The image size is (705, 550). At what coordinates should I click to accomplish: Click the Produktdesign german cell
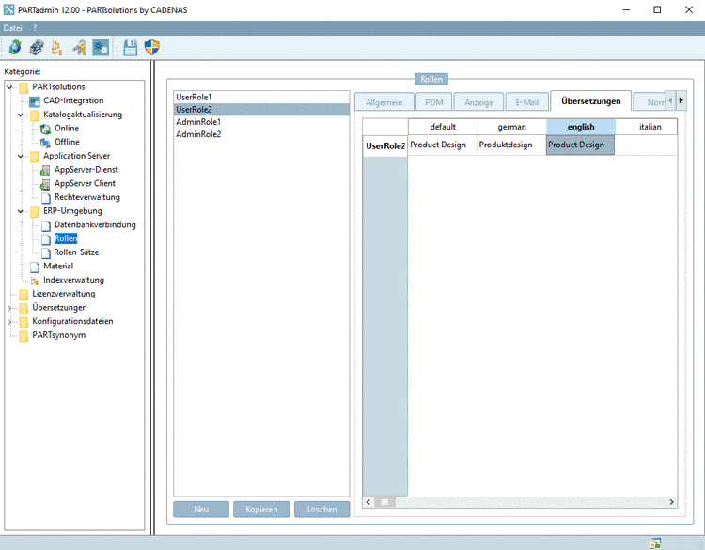click(511, 145)
